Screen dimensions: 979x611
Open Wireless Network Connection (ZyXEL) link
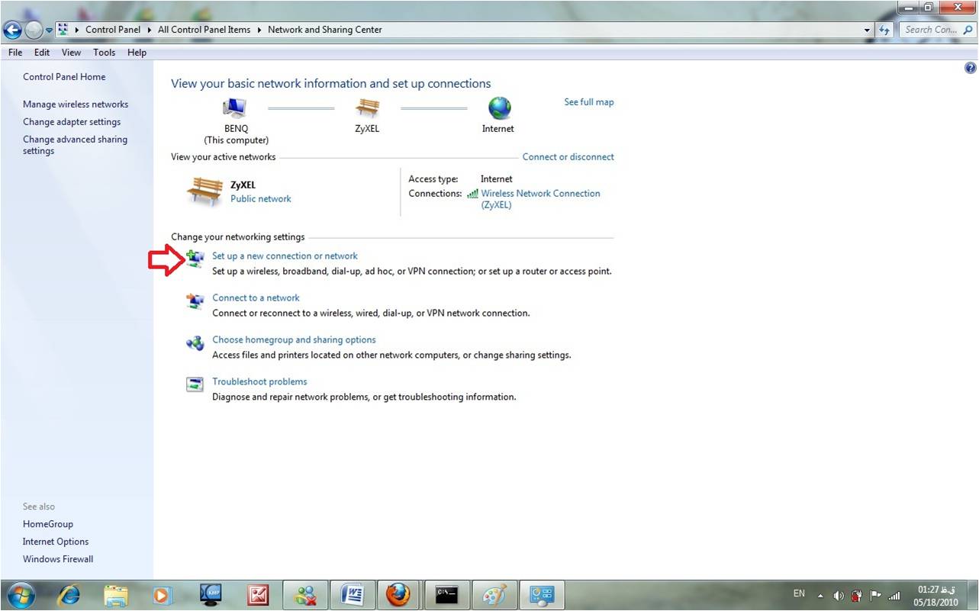540,199
